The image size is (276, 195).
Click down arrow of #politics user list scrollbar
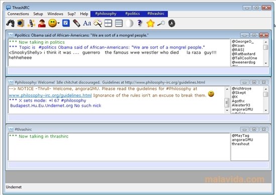pos(266,63)
